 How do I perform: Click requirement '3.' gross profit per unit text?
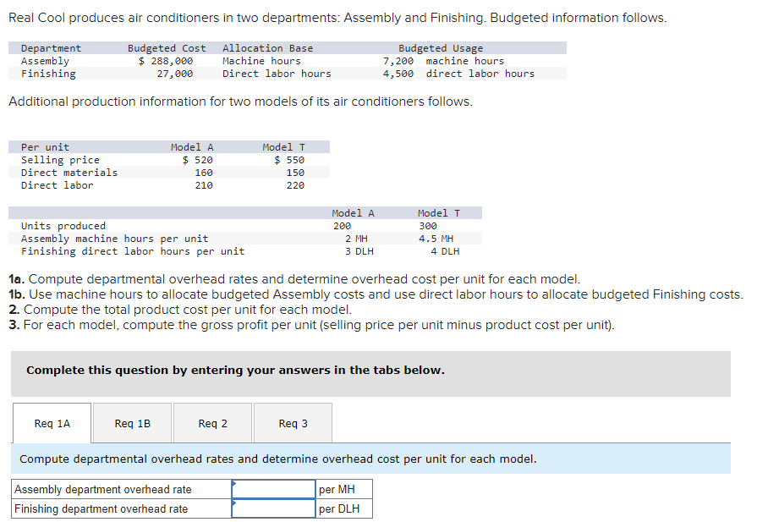click(311, 325)
